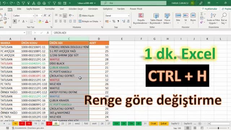Select middle align icon
This screenshot has height=130, width=231.
[x=60, y=15]
